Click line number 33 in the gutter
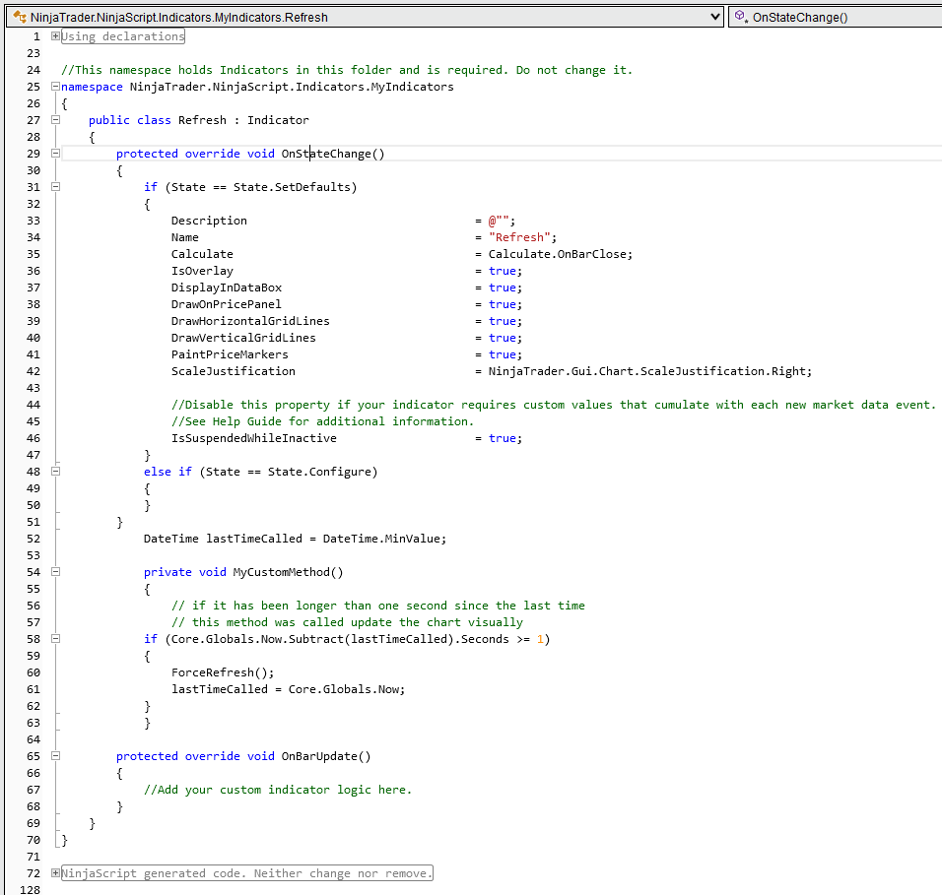Image resolution: width=942 pixels, height=895 pixels. coord(34,220)
